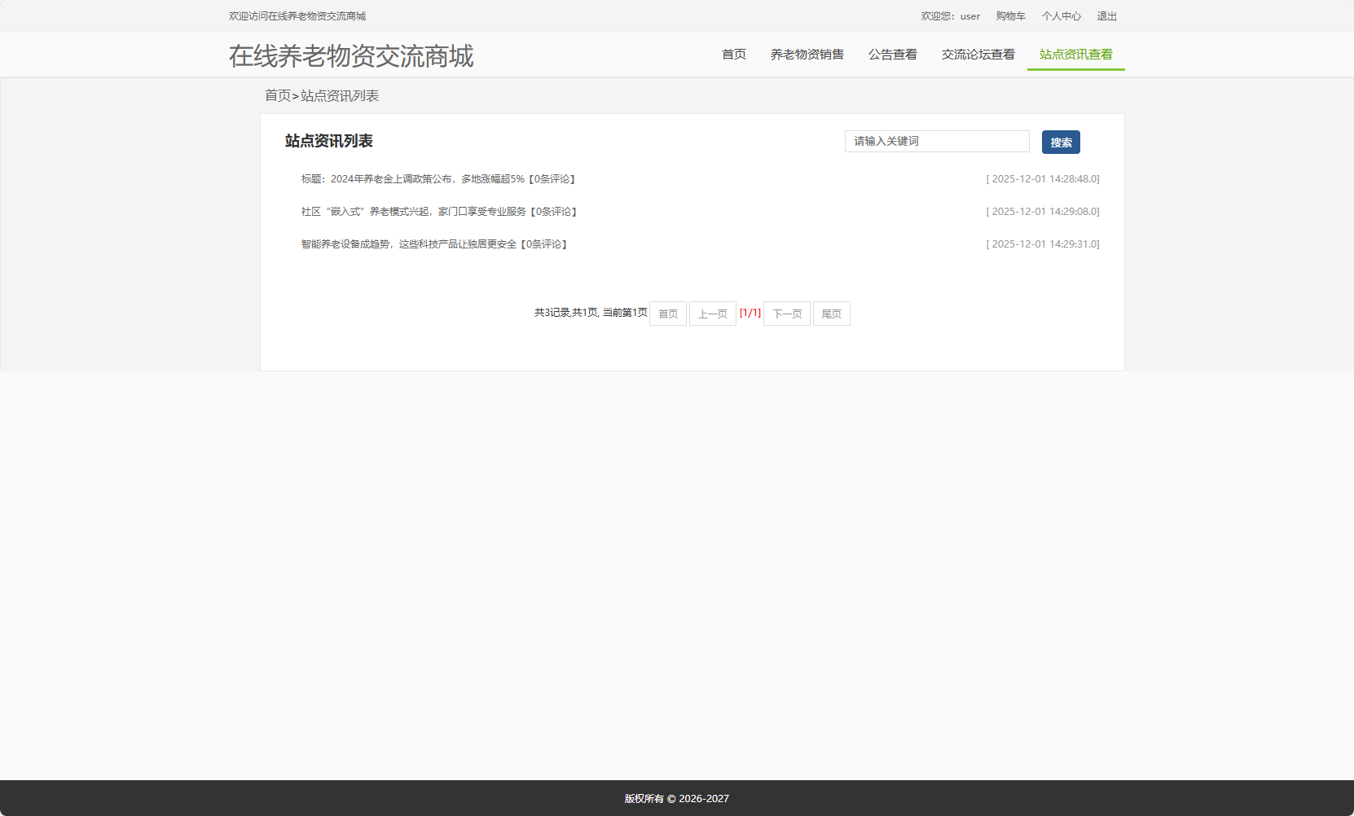Image resolution: width=1354 pixels, height=816 pixels.
Task: Open the 社区"嵌入式"养老模式兴起 article
Action: coord(439,212)
